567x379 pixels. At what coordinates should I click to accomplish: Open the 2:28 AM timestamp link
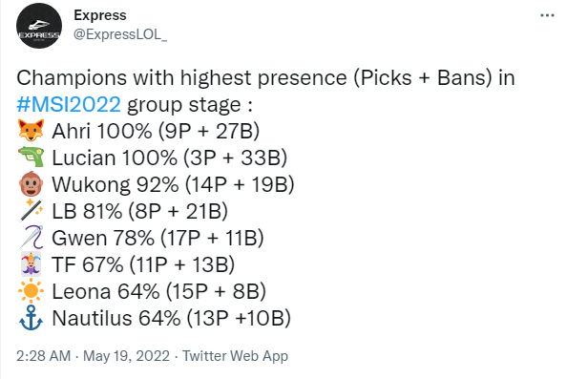(43, 356)
